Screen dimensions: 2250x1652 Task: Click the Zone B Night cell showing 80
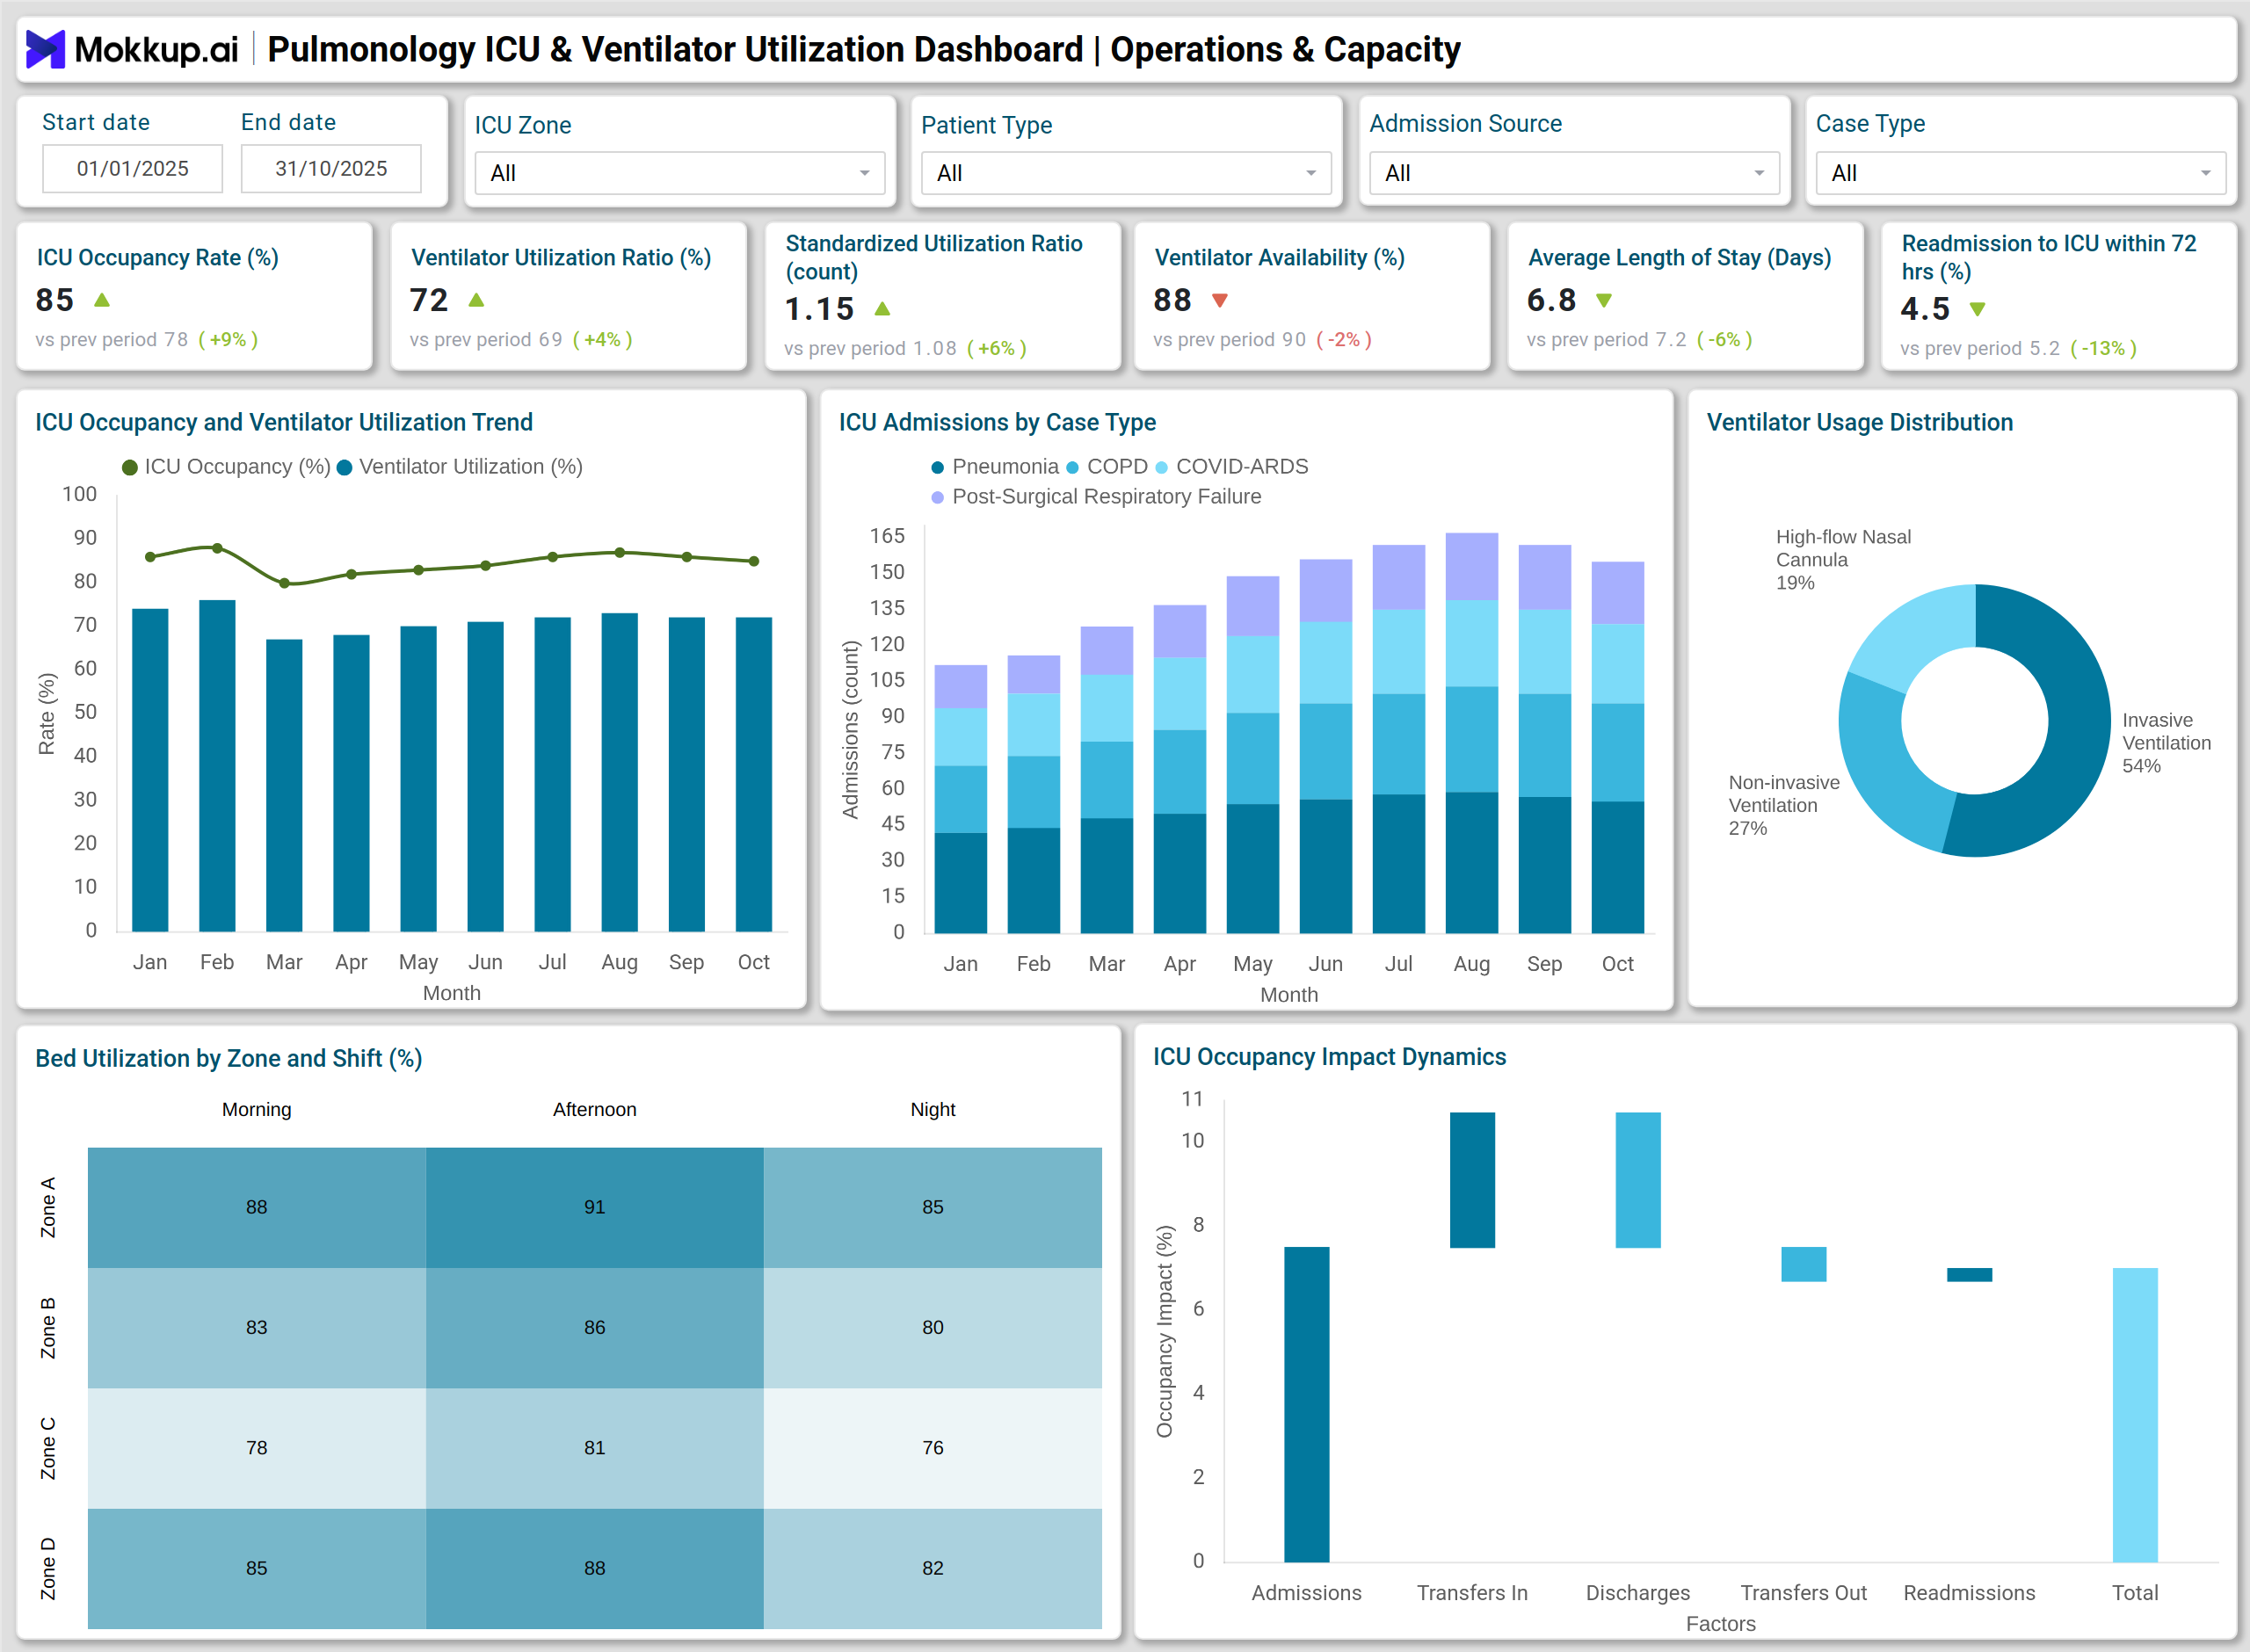tap(932, 1327)
